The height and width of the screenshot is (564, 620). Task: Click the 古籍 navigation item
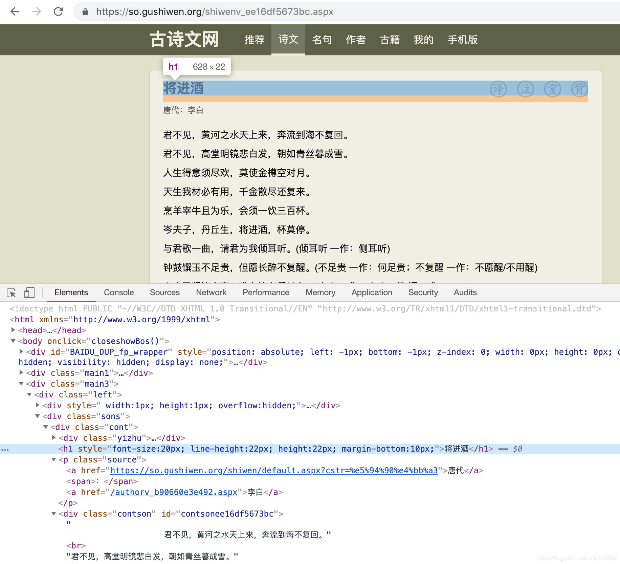tap(390, 40)
